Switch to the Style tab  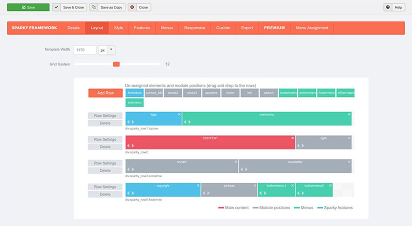(x=118, y=28)
